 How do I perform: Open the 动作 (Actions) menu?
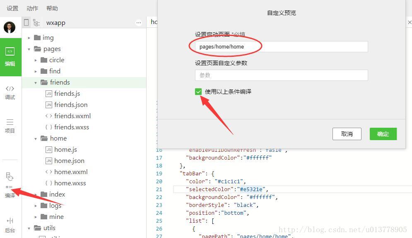click(32, 8)
